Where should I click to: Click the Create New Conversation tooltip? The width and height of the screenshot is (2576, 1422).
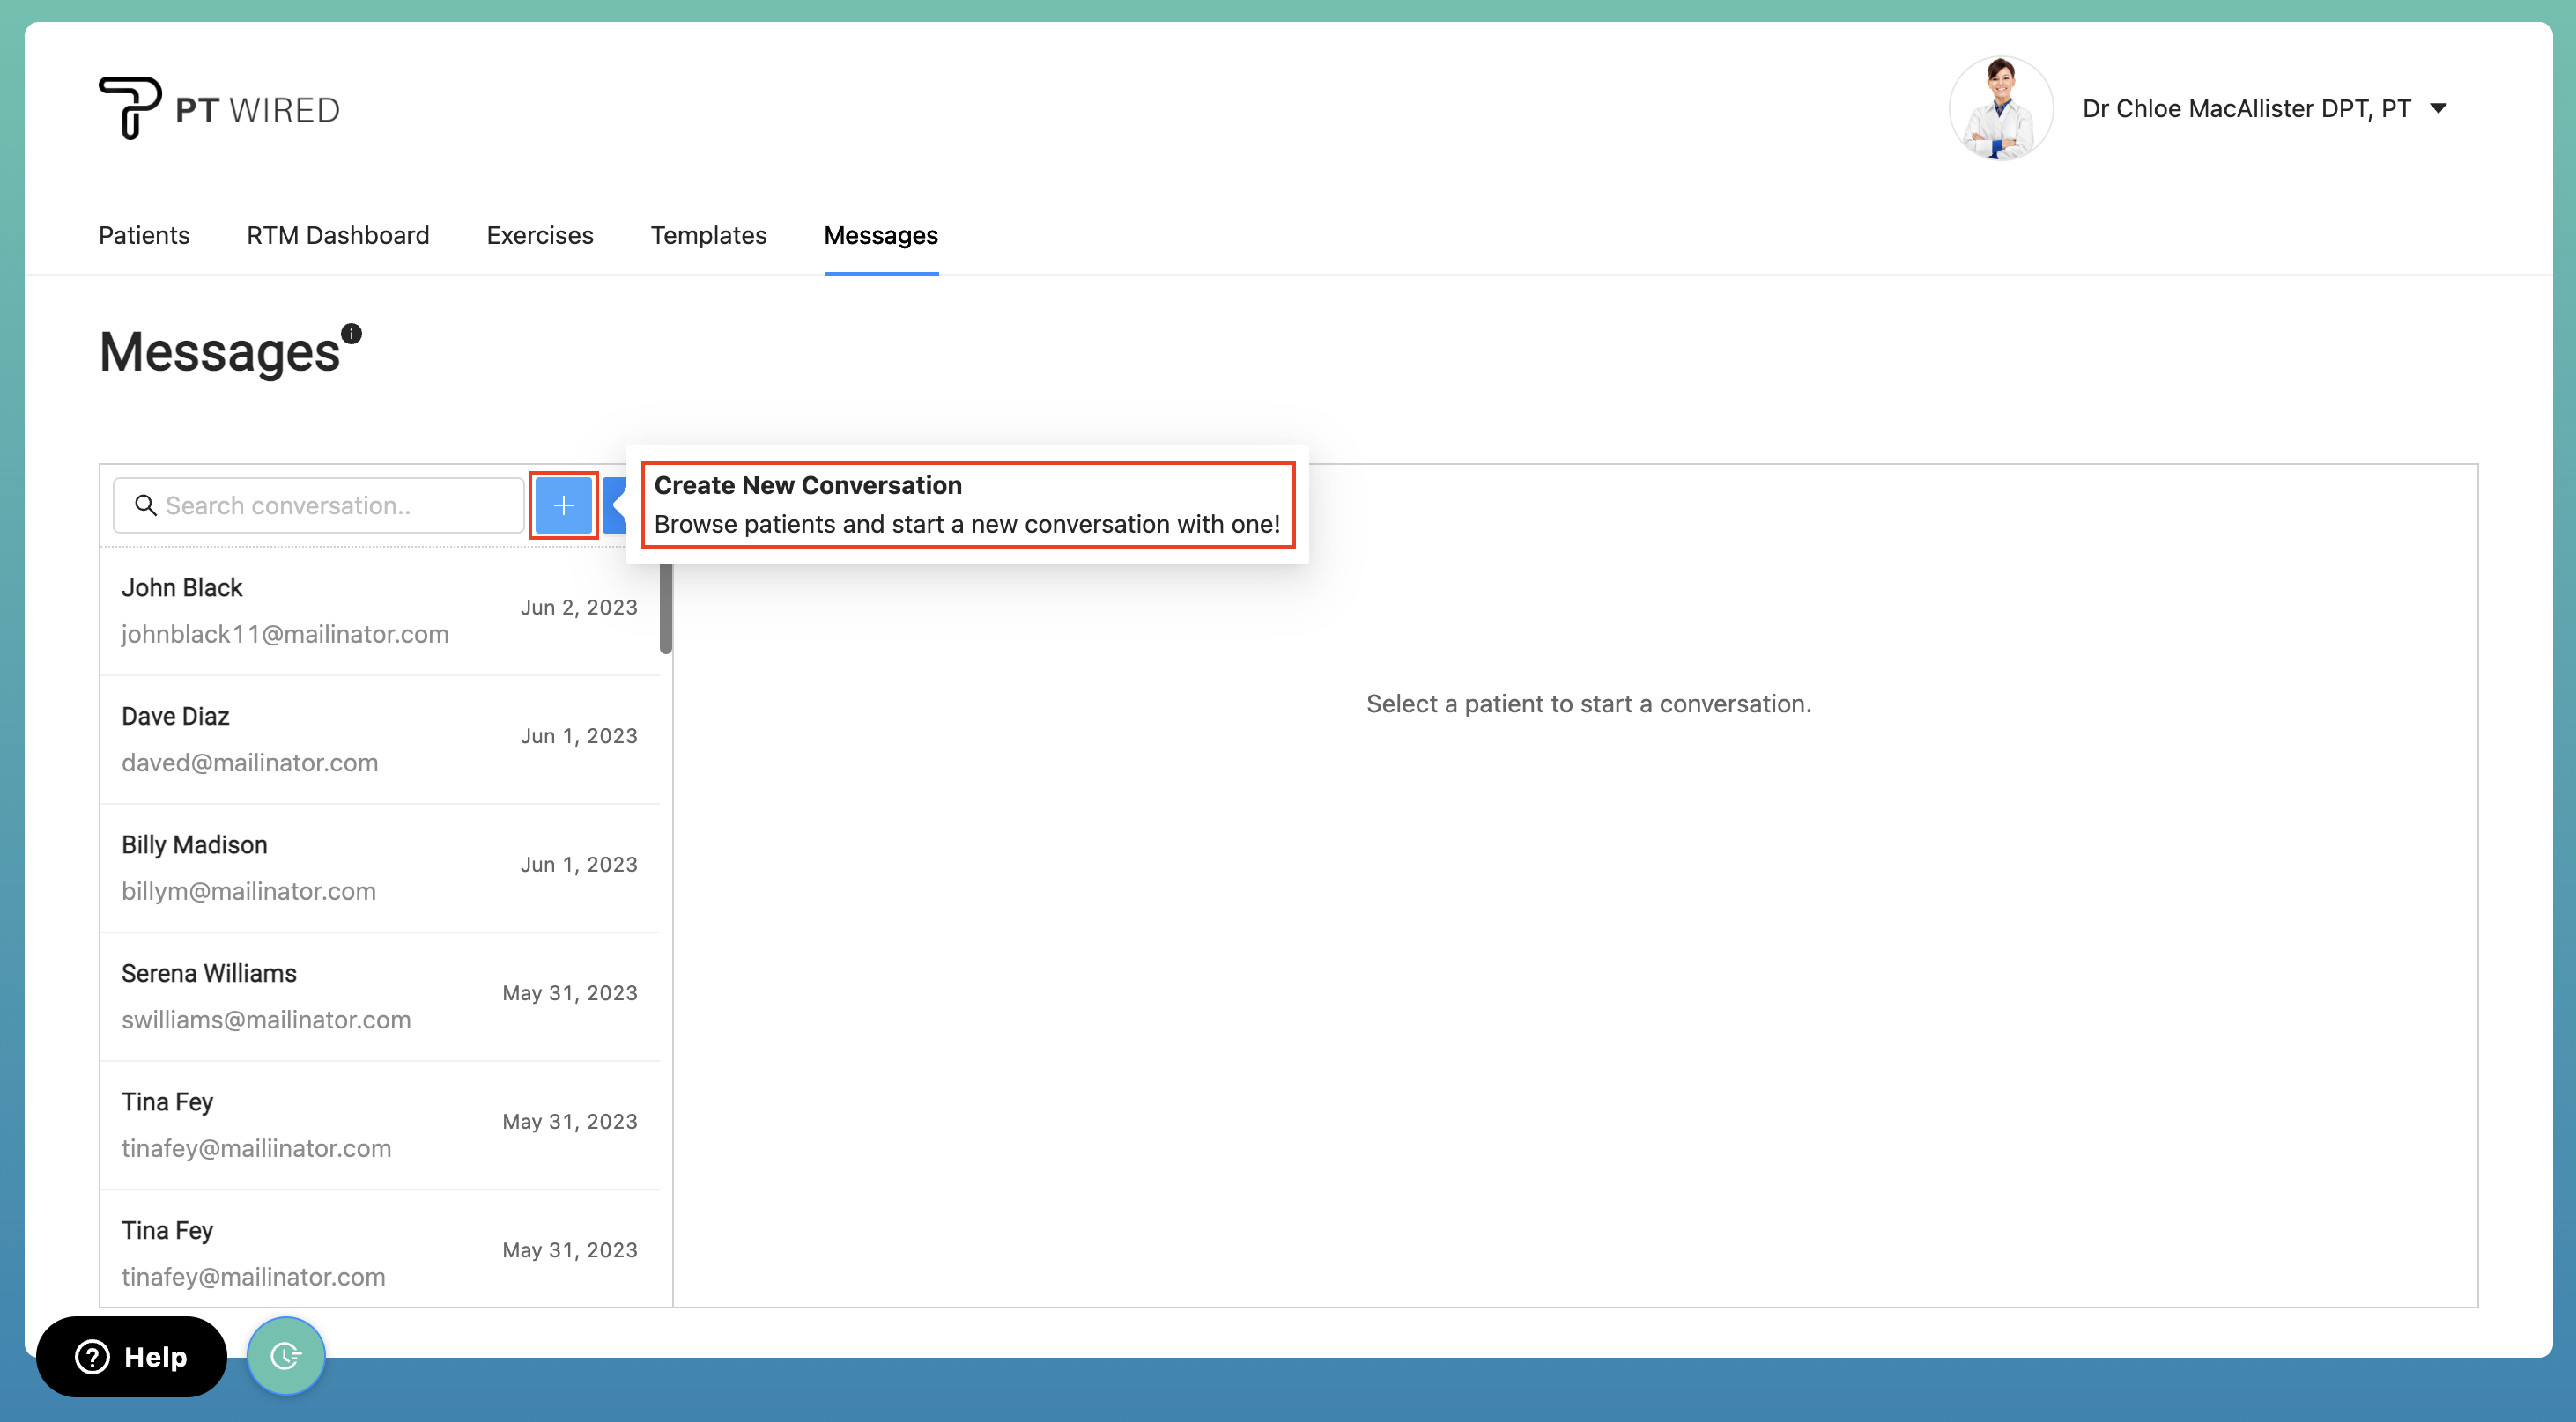click(x=967, y=505)
